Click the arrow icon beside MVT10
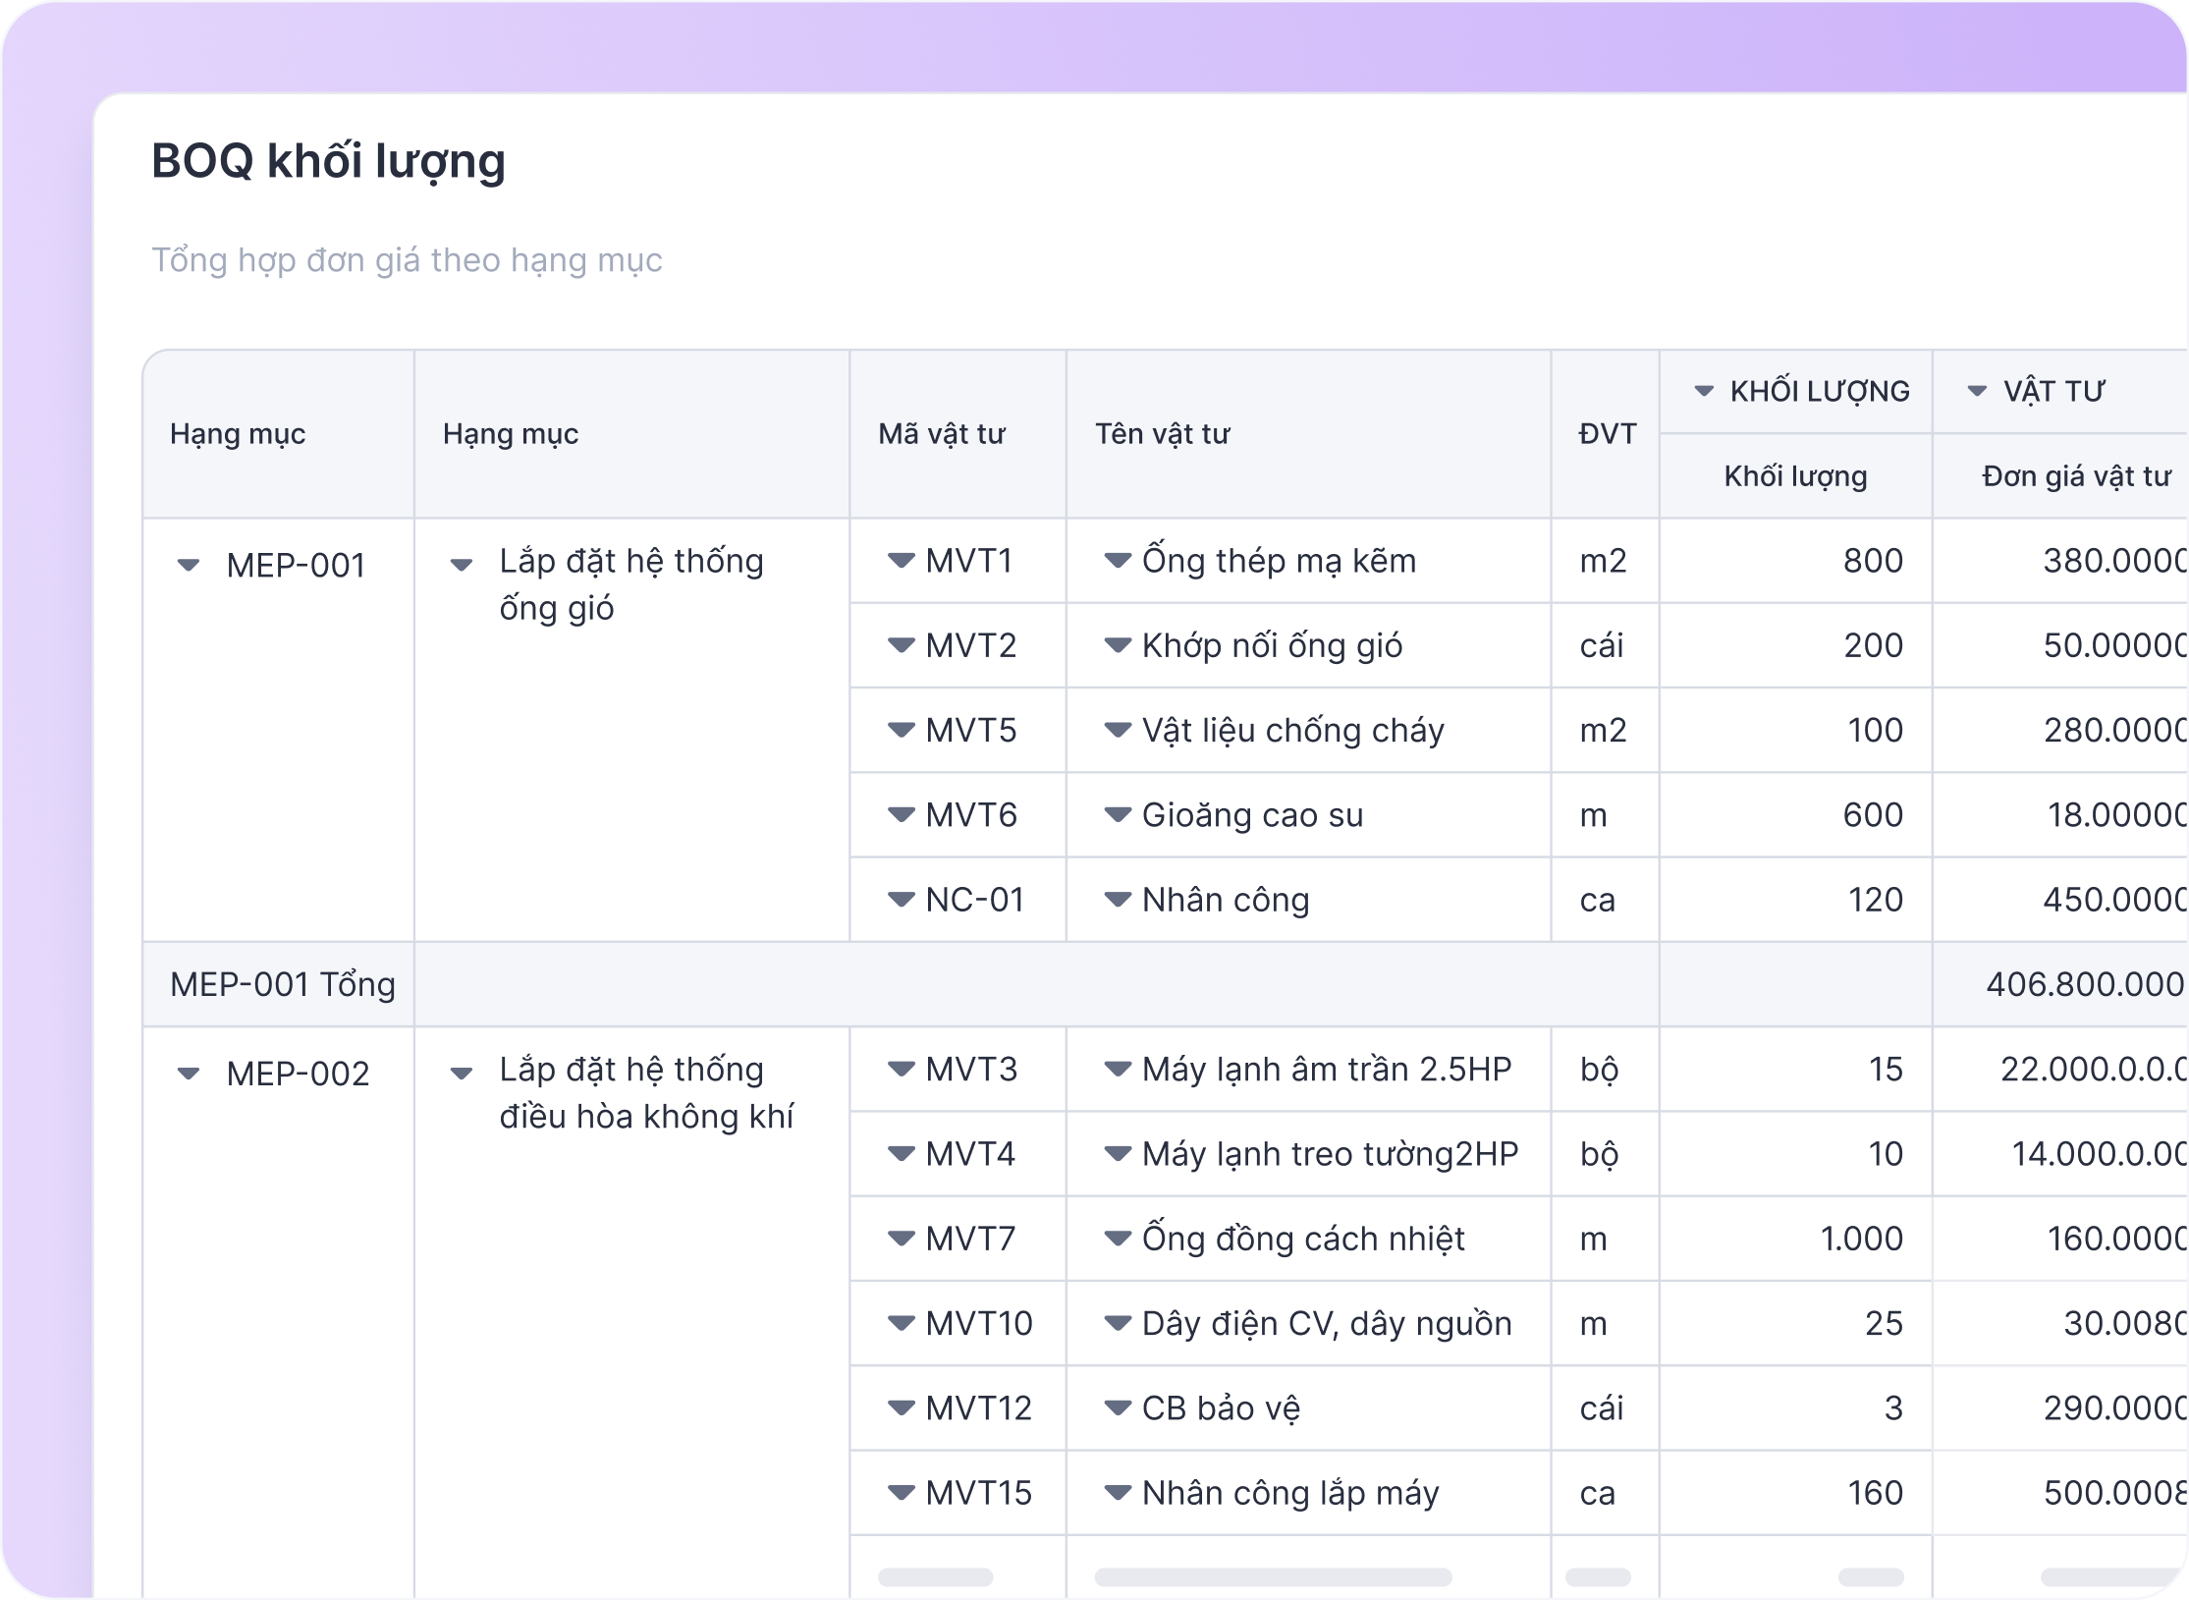The image size is (2189, 1600). click(x=901, y=1324)
